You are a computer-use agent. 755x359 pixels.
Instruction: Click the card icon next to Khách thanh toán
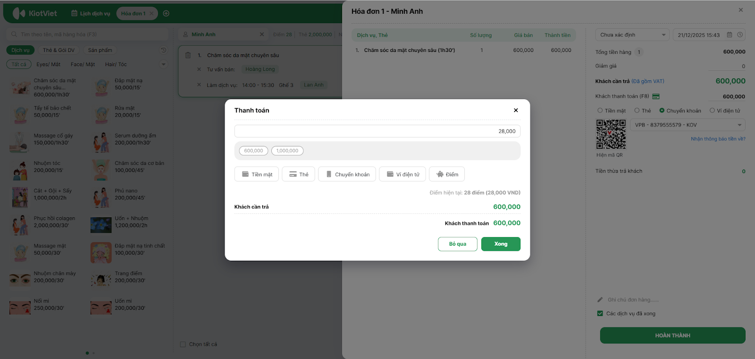click(x=656, y=96)
